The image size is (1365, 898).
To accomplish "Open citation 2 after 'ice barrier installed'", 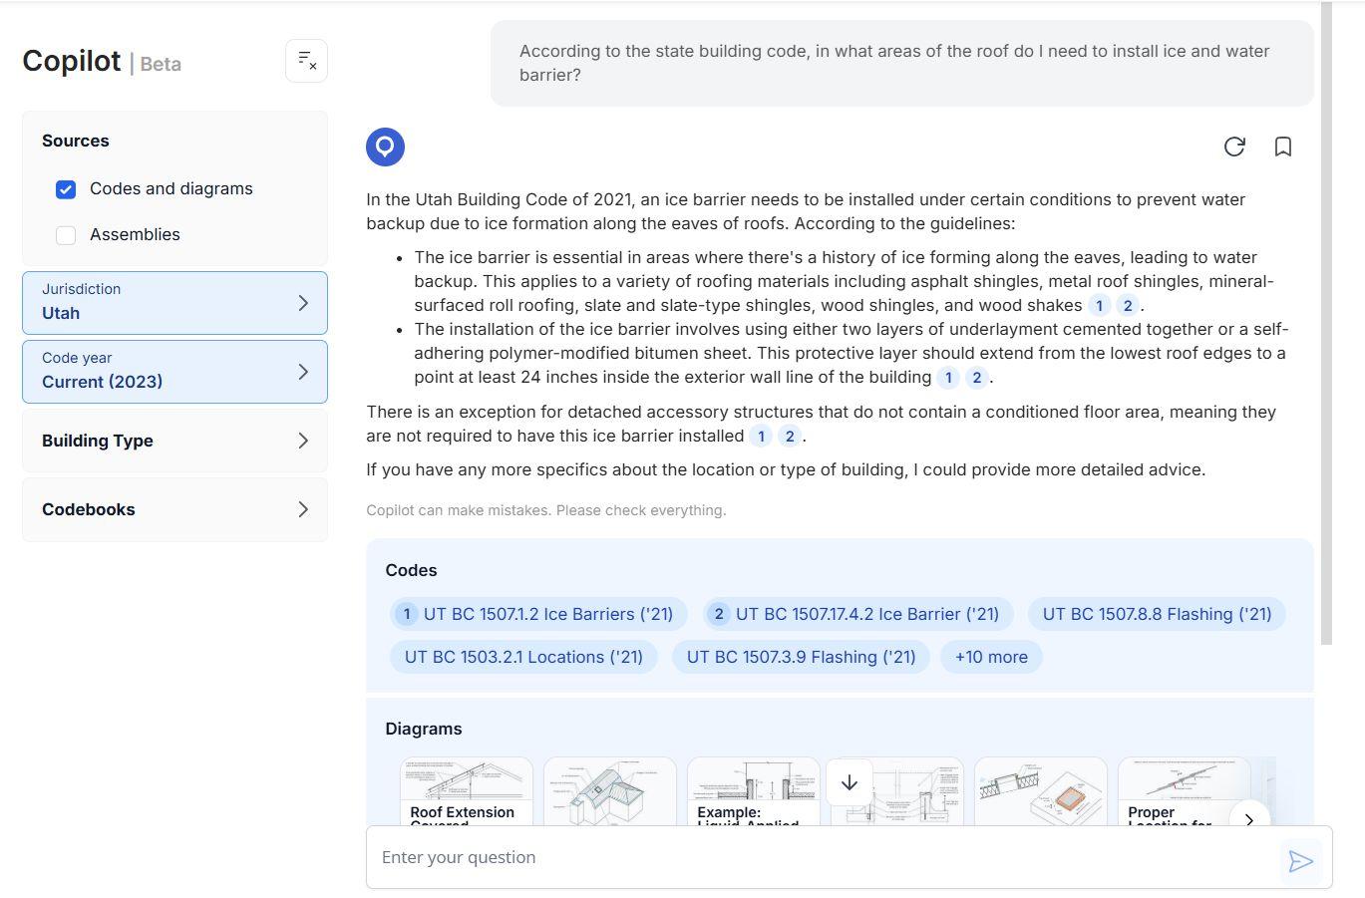I will coord(789,437).
